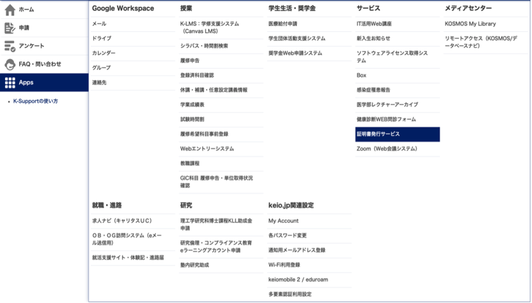Open シラバス・時間割検索
The width and height of the screenshot is (532, 303).
pyautogui.click(x=204, y=46)
